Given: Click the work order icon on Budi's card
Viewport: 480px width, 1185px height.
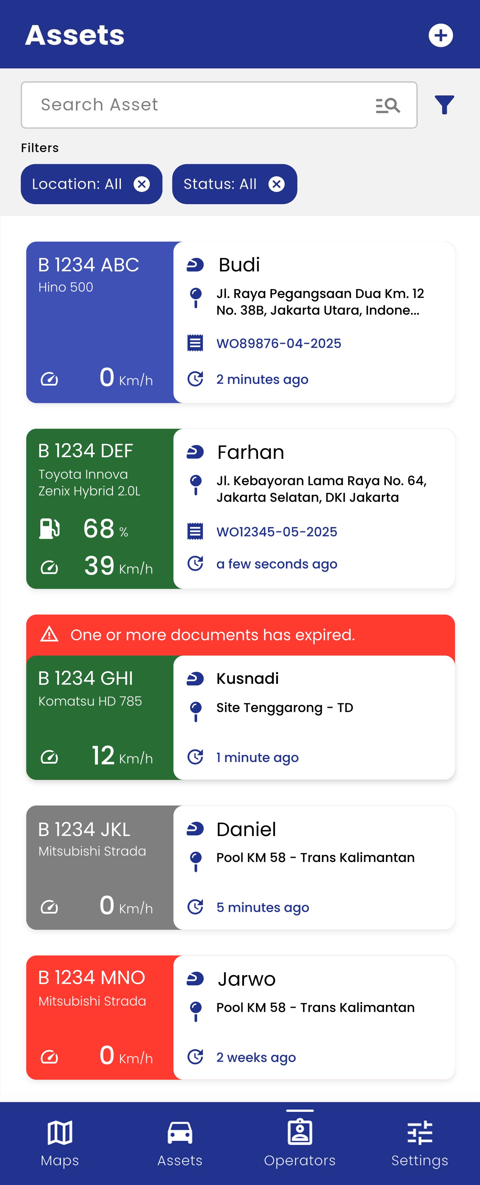Looking at the screenshot, I should pos(195,343).
